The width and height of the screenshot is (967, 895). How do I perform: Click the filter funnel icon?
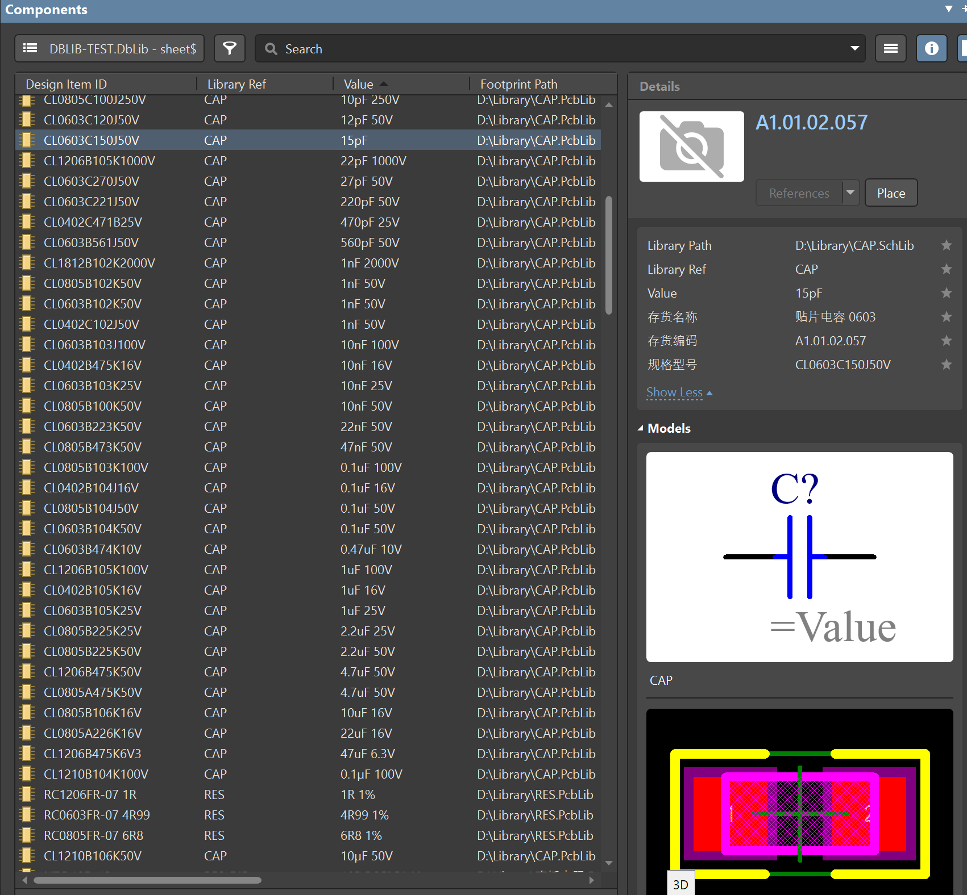[230, 49]
